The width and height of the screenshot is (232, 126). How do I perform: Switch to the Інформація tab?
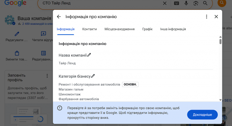coord(66,29)
